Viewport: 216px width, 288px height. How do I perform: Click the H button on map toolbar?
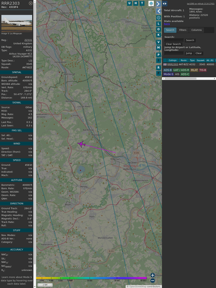(136, 3)
